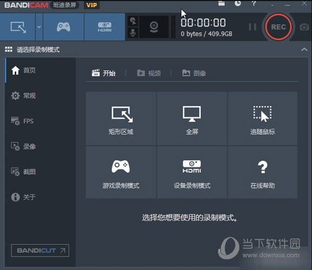Toggle the microphone recording icon
The height and width of the screenshot is (270, 312).
click(x=133, y=33)
